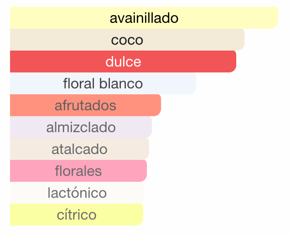The image size is (291, 236).
Task: Click the 'almizclado' label text
Action: click(81, 127)
